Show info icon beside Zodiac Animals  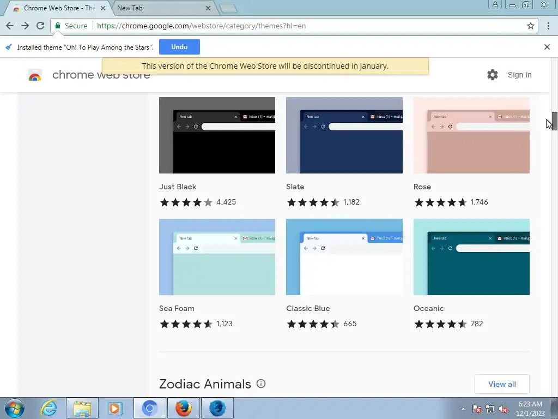click(x=261, y=384)
